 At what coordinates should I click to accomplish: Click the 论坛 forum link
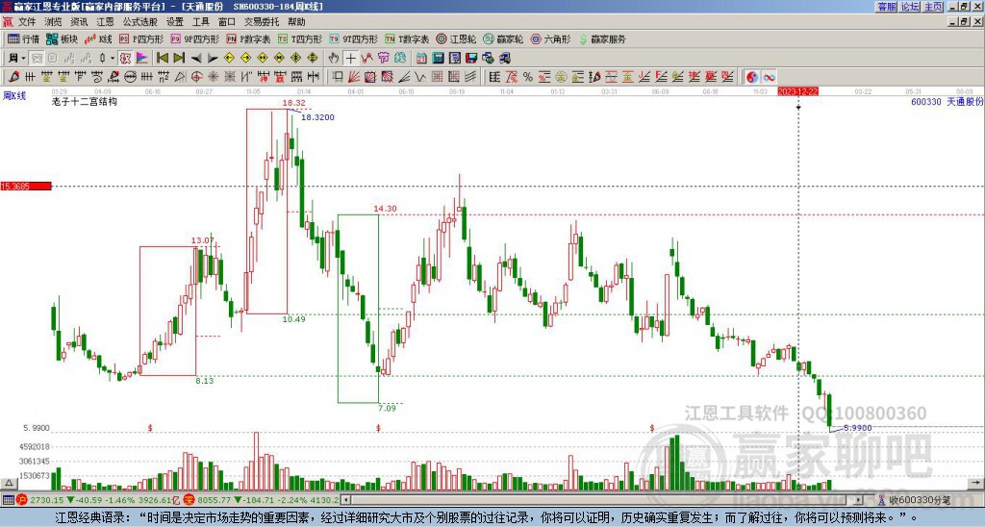[x=910, y=7]
